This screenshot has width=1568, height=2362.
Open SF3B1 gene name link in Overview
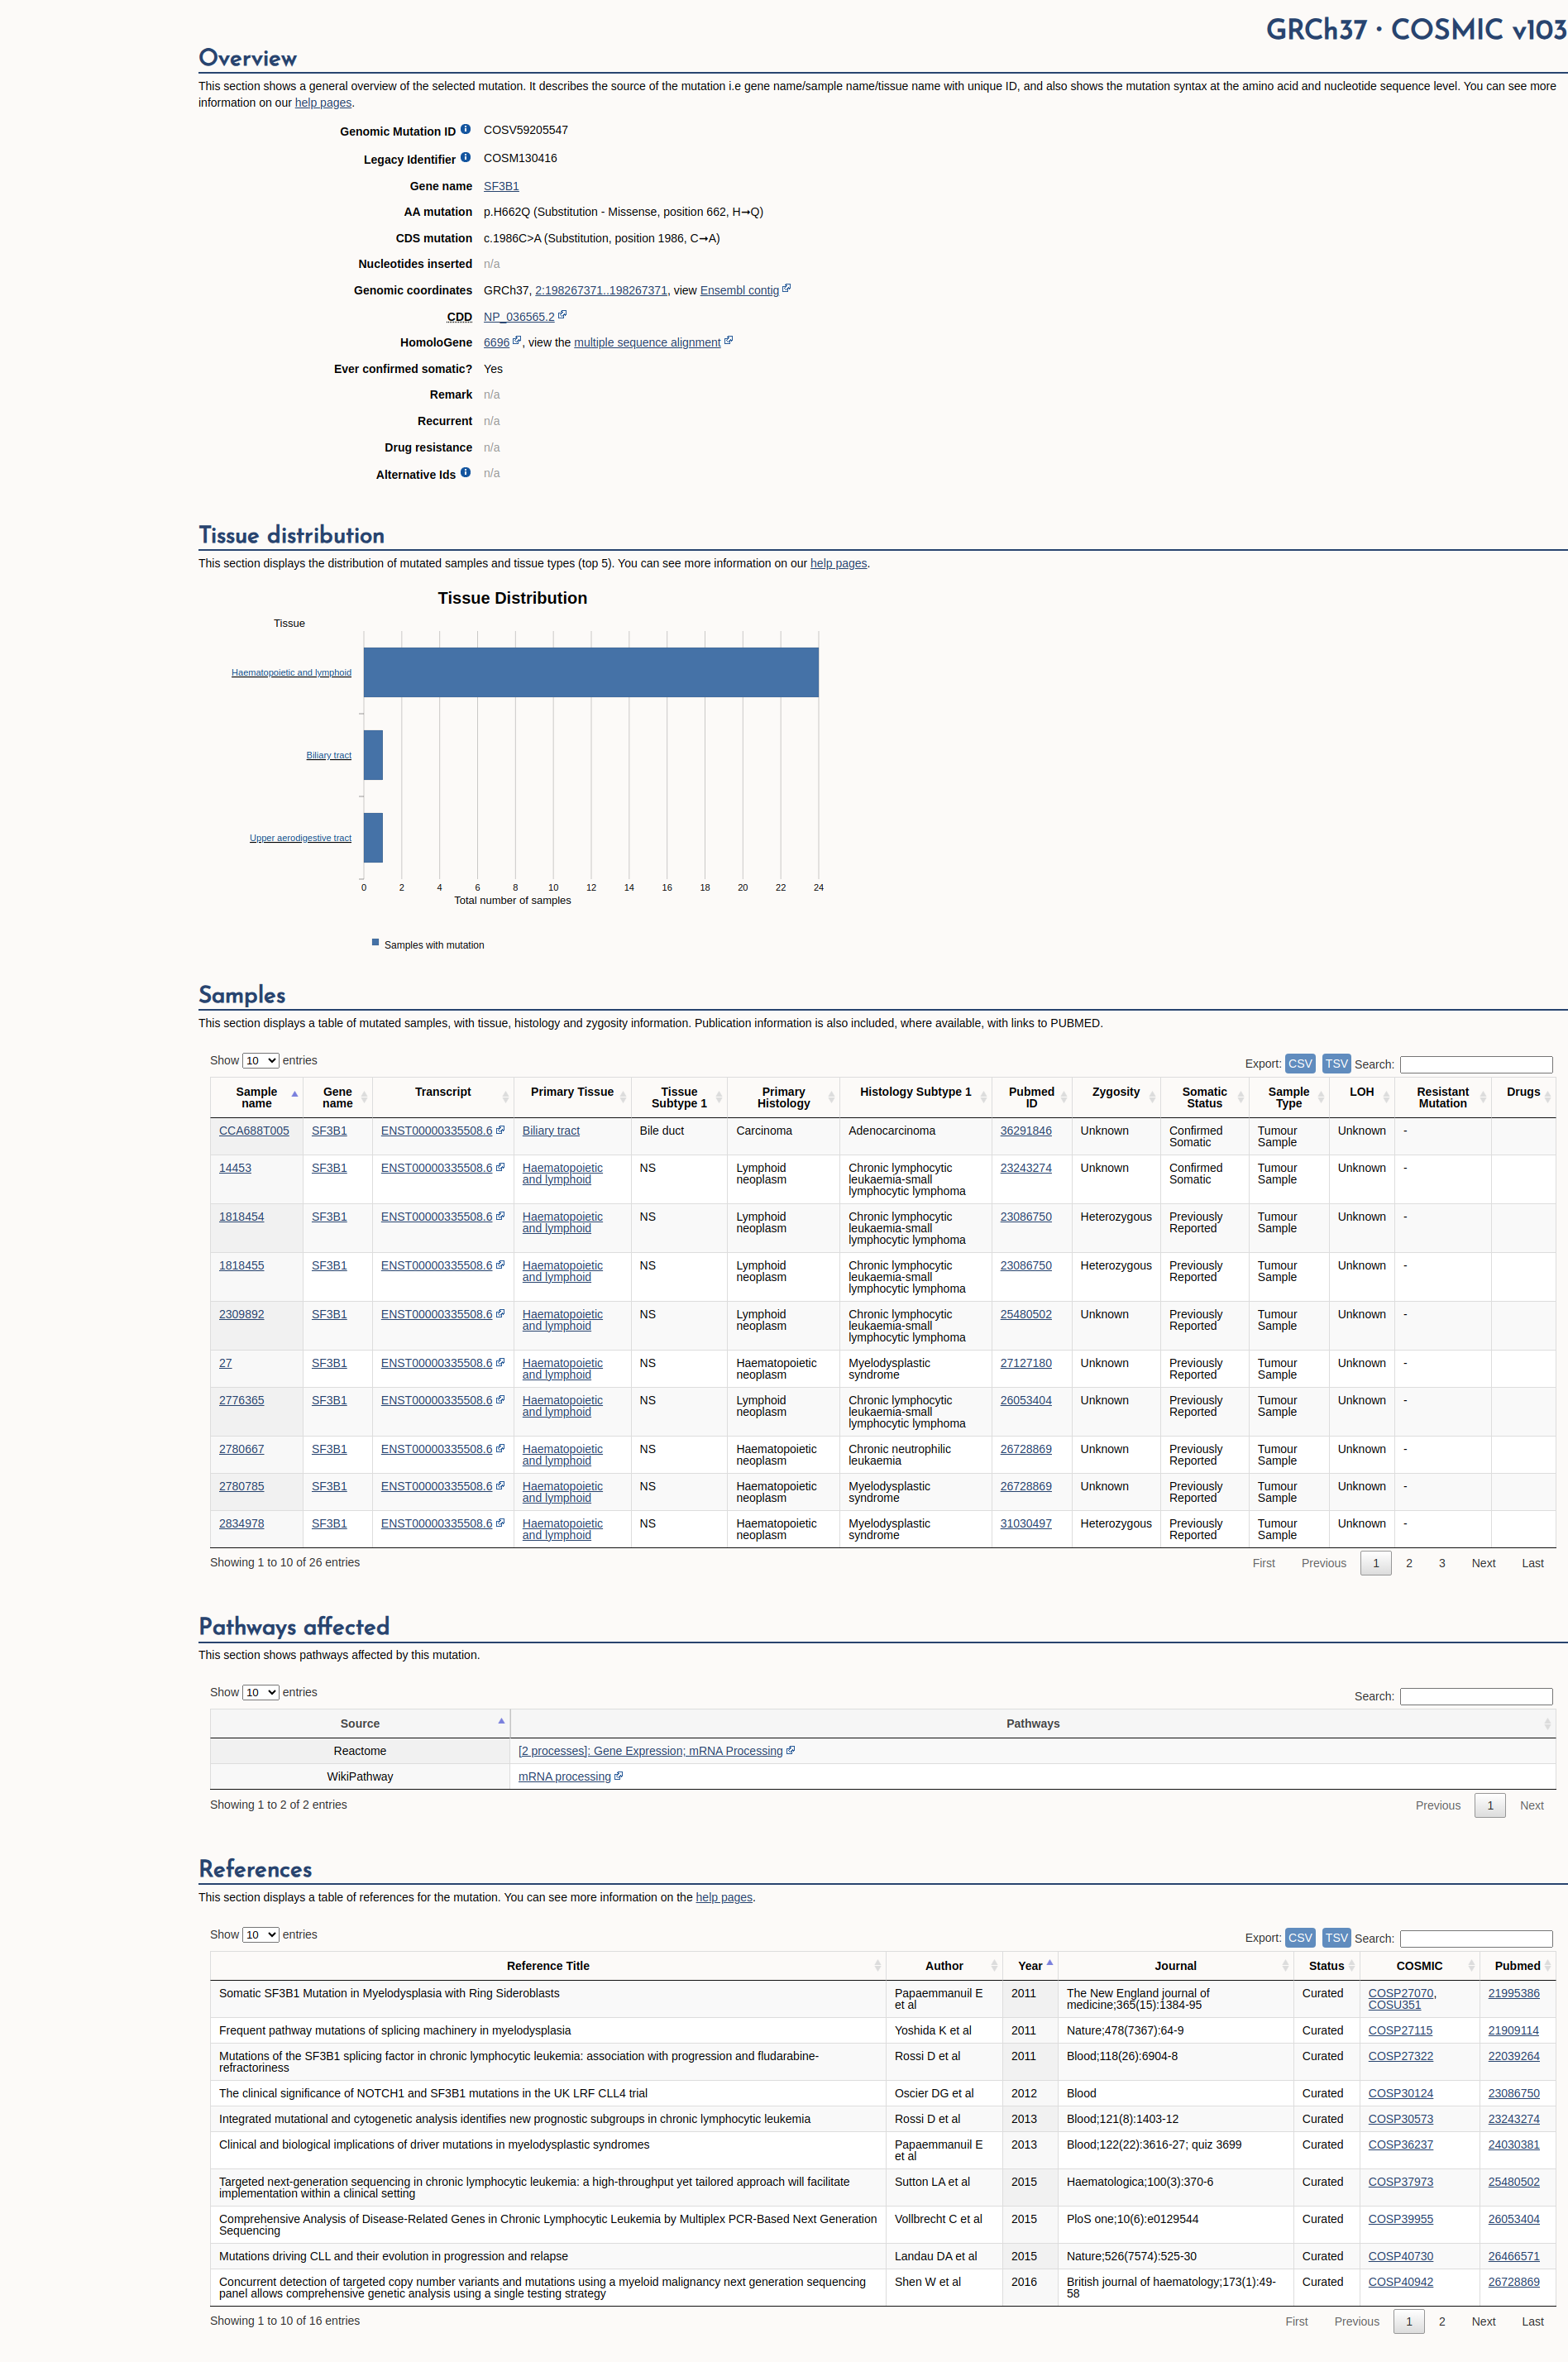(501, 186)
